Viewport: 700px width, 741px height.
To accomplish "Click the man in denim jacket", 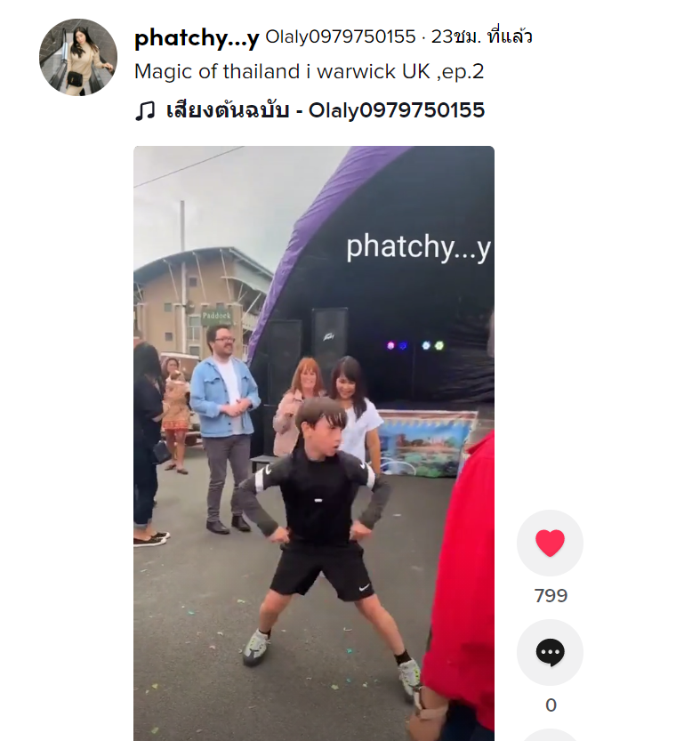I will point(225,429).
